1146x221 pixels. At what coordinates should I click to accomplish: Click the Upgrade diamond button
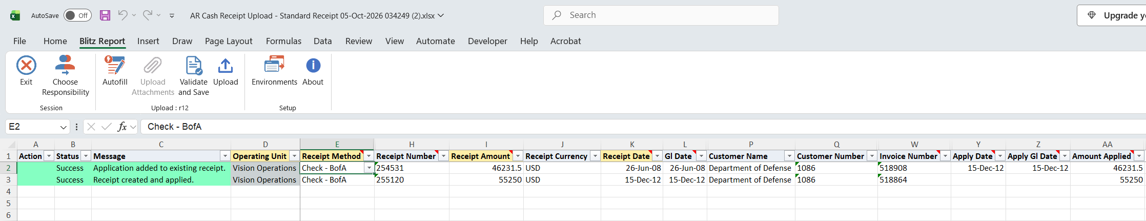(x=1111, y=15)
